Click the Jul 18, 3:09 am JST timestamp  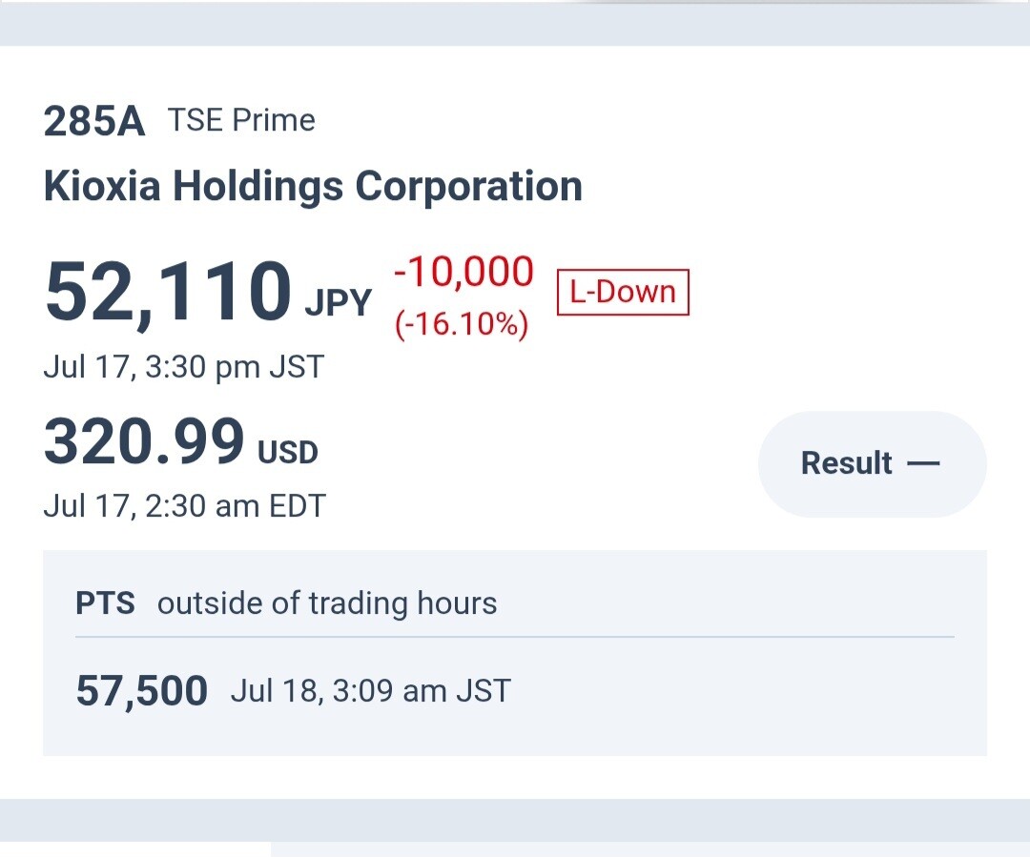click(370, 691)
